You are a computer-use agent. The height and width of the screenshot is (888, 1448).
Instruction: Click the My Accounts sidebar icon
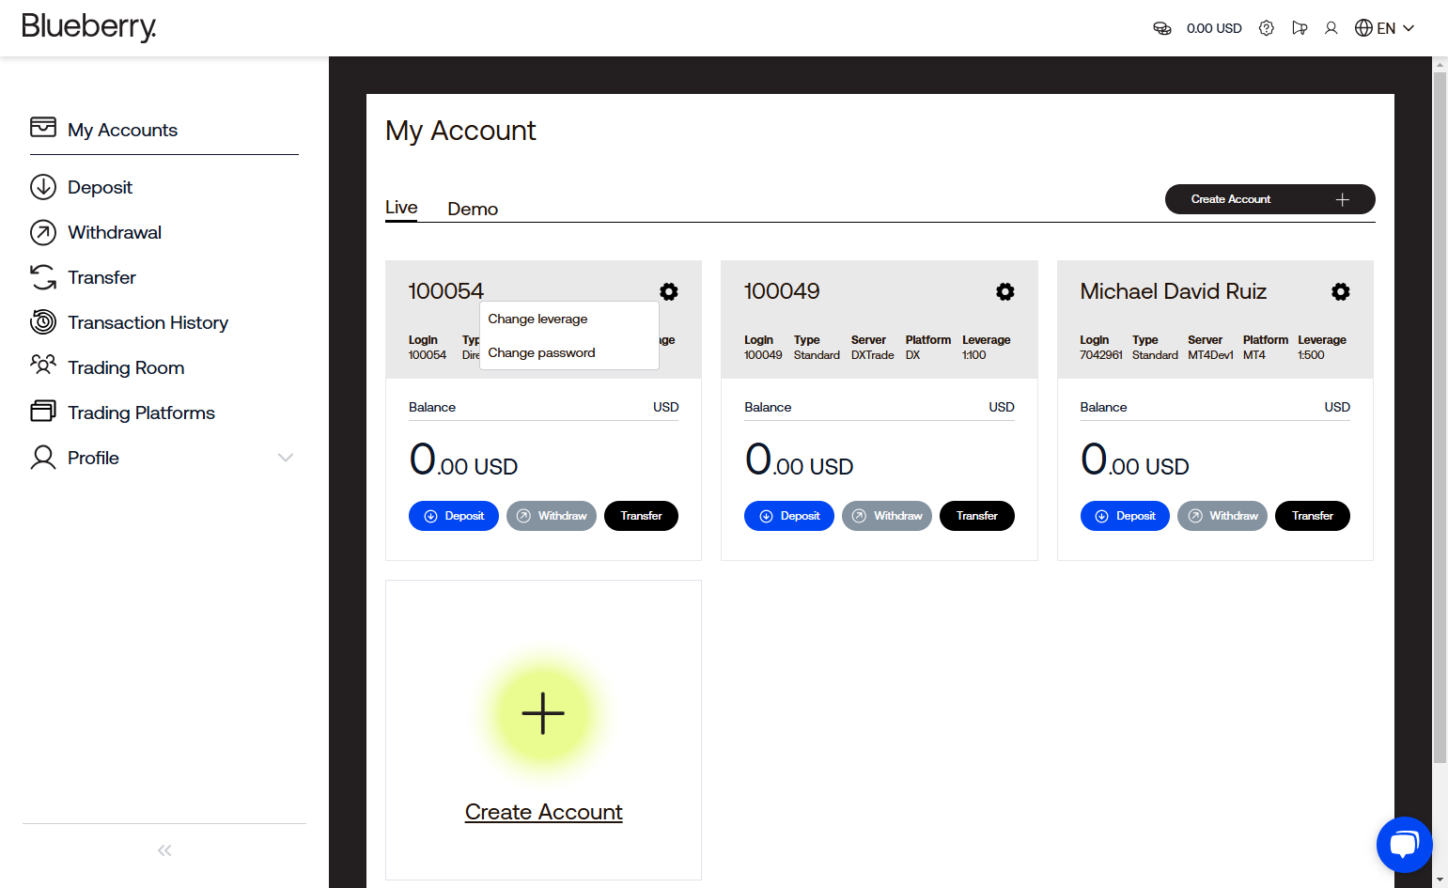click(43, 127)
